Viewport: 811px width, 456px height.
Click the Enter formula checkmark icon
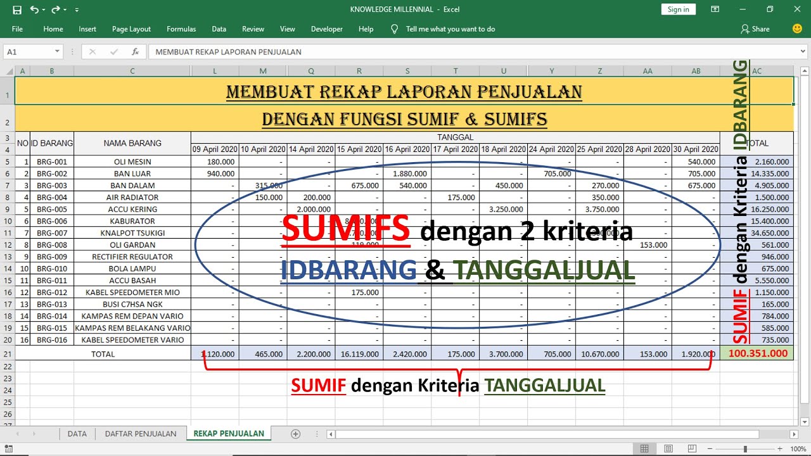pos(114,52)
